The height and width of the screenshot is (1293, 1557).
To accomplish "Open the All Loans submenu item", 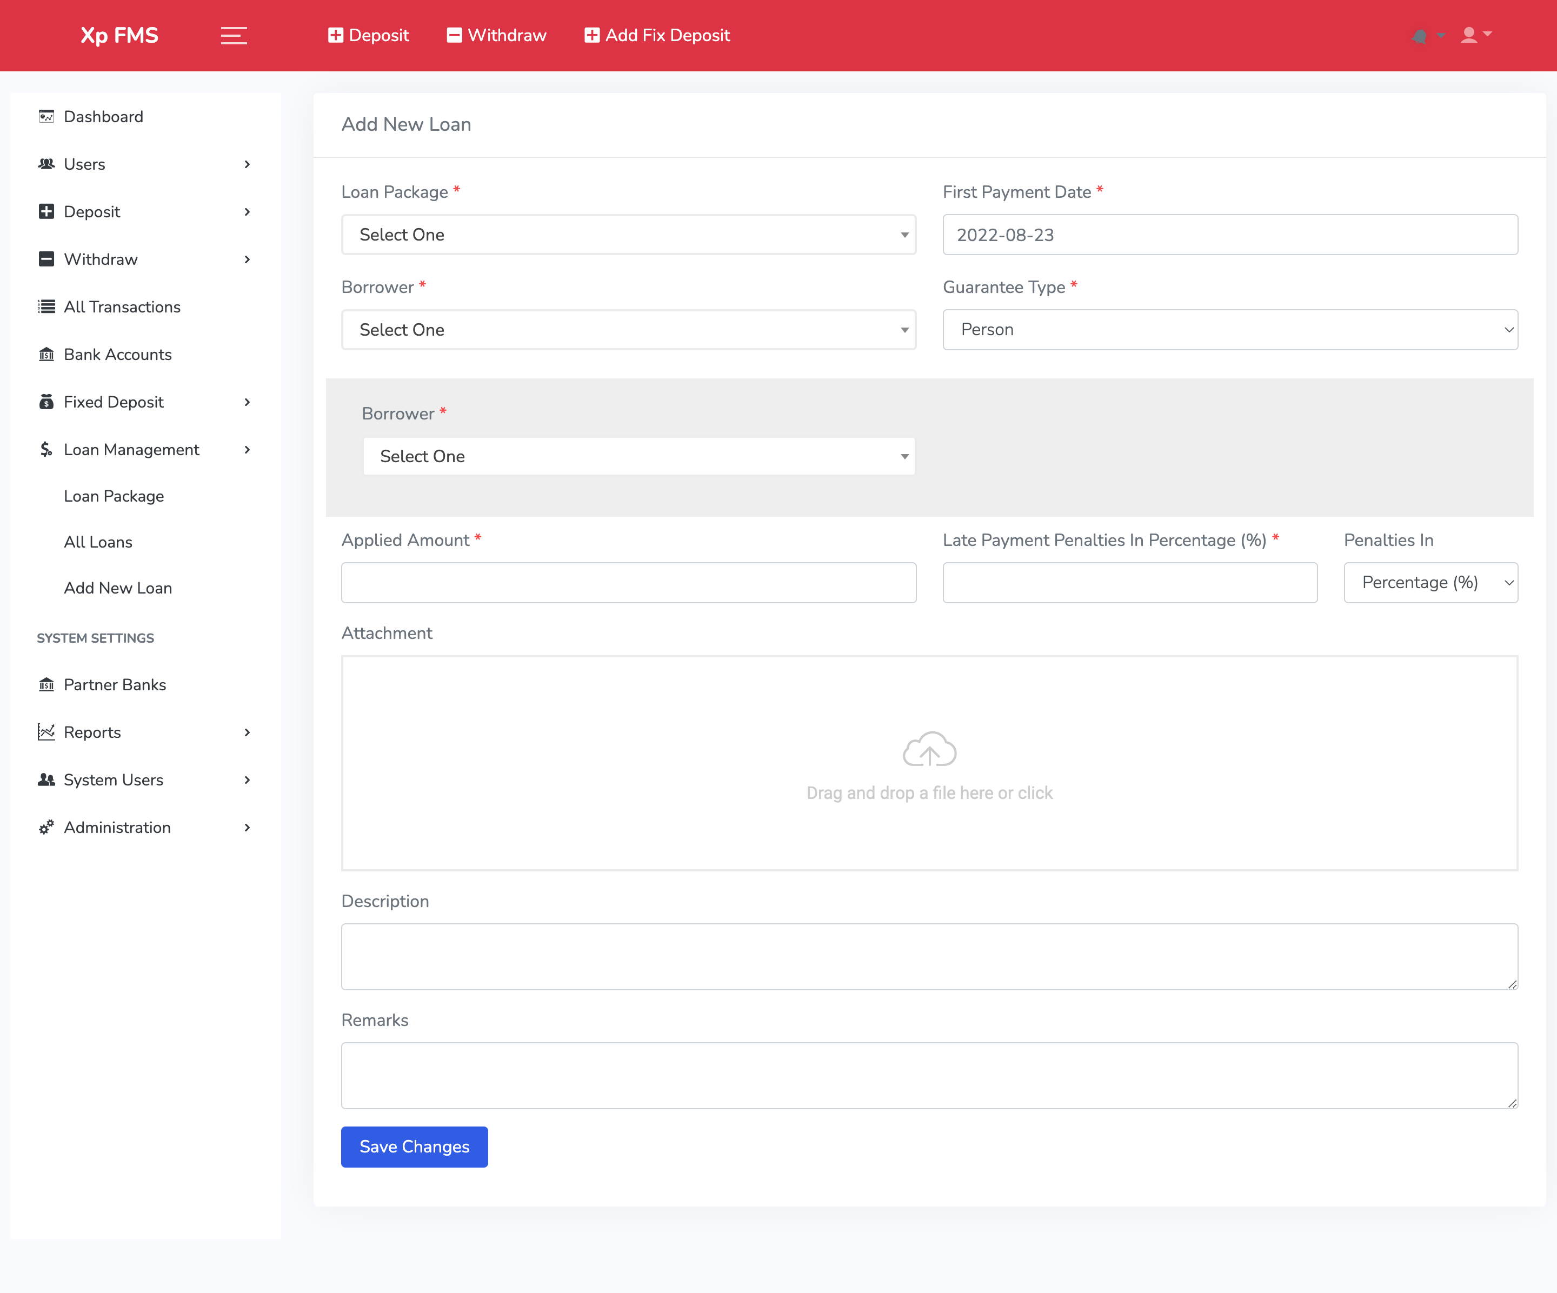I will (98, 542).
